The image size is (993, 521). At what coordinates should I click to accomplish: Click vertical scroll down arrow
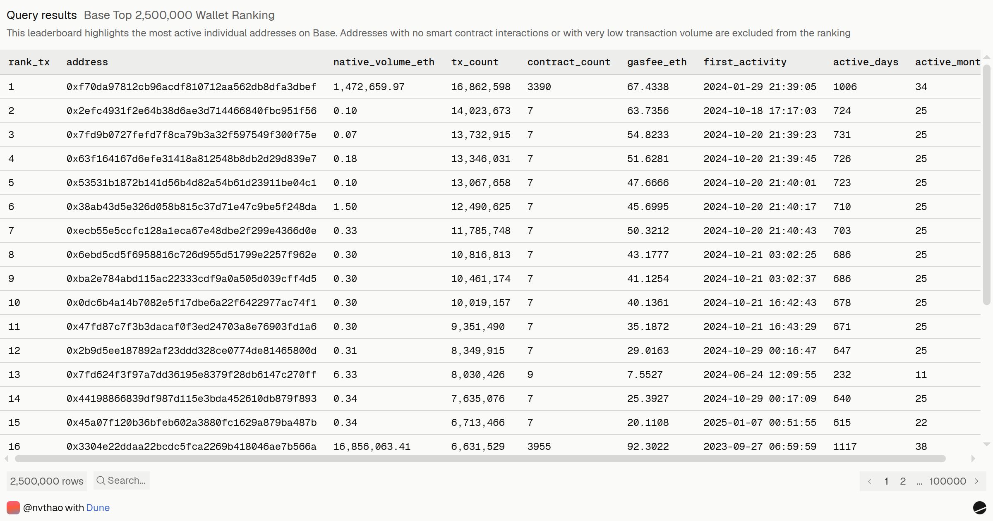tap(986, 445)
